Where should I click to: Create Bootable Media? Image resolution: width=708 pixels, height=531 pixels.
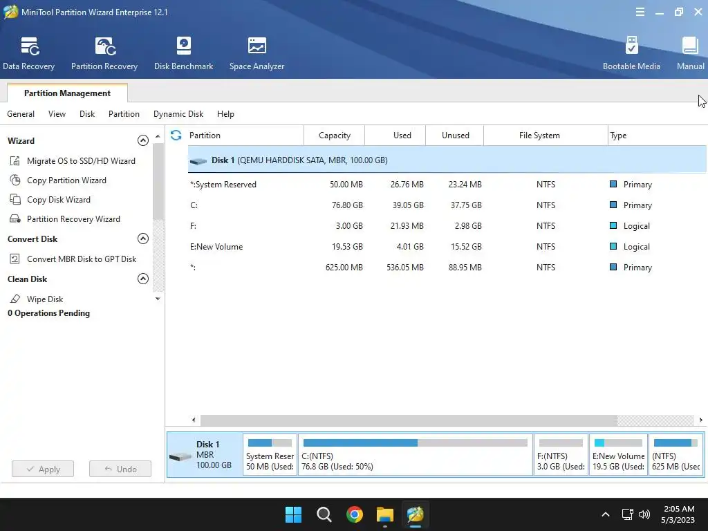(x=631, y=54)
